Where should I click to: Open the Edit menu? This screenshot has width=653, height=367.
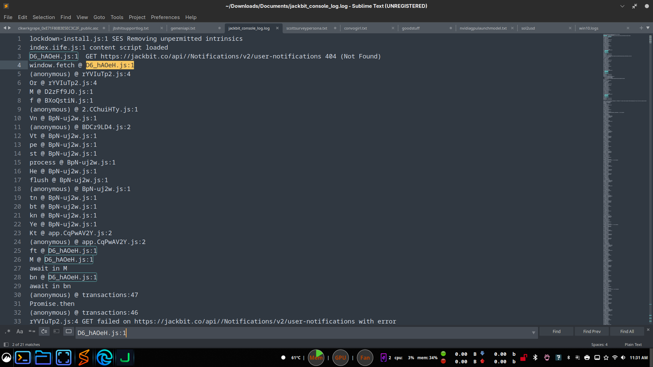22,17
